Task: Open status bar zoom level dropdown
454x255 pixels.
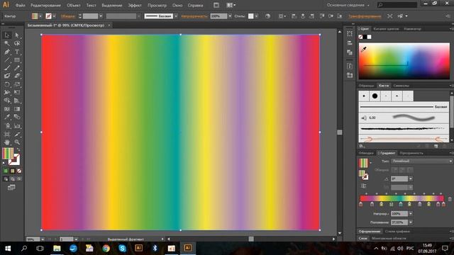Action: pos(43,239)
